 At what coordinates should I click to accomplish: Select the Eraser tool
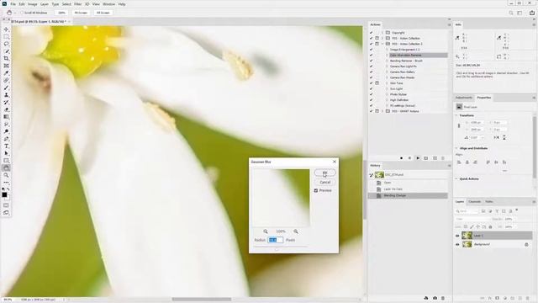(x=6, y=109)
